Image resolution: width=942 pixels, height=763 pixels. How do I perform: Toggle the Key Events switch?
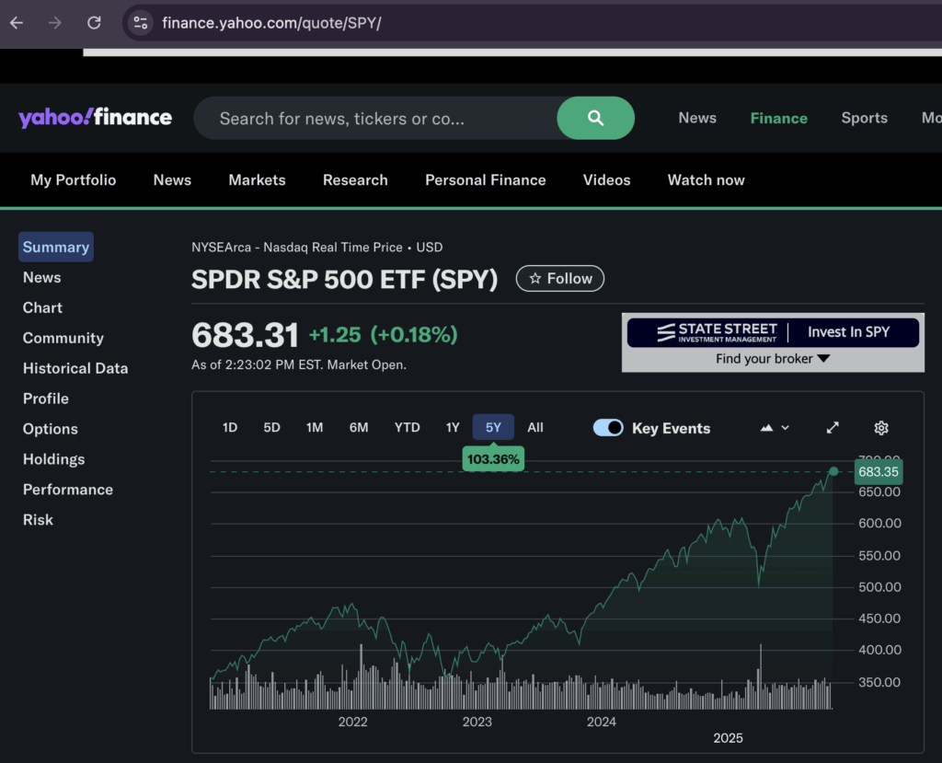[608, 428]
